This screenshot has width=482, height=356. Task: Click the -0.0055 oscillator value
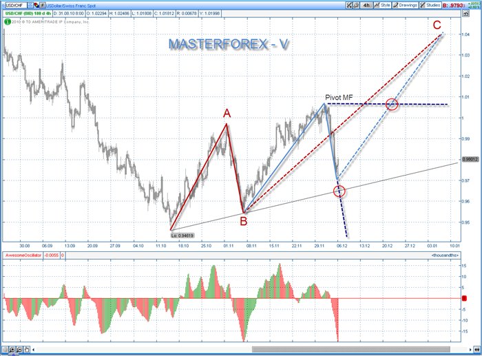52,255
